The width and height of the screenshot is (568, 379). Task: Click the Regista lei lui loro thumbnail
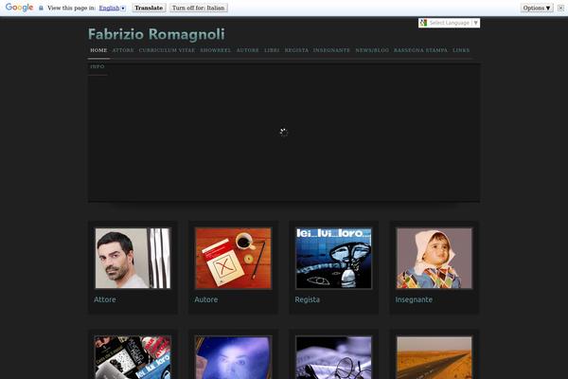333,259
